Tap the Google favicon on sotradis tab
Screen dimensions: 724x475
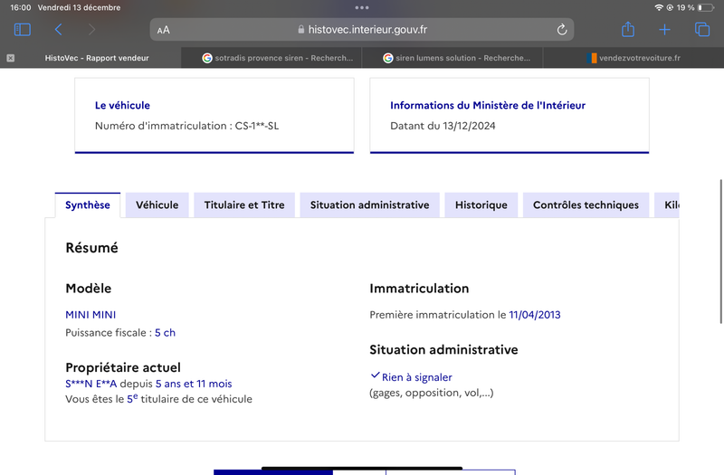click(x=207, y=58)
